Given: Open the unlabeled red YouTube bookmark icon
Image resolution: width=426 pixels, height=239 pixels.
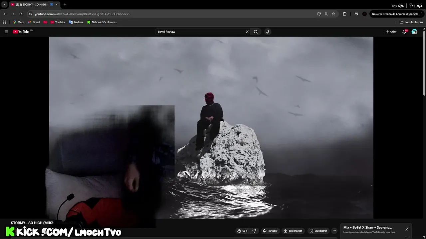Looking at the screenshot, I should coord(45,22).
